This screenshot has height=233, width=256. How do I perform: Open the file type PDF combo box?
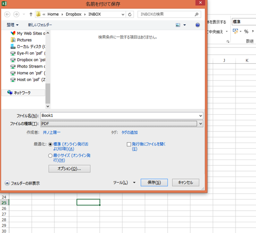coord(121,123)
